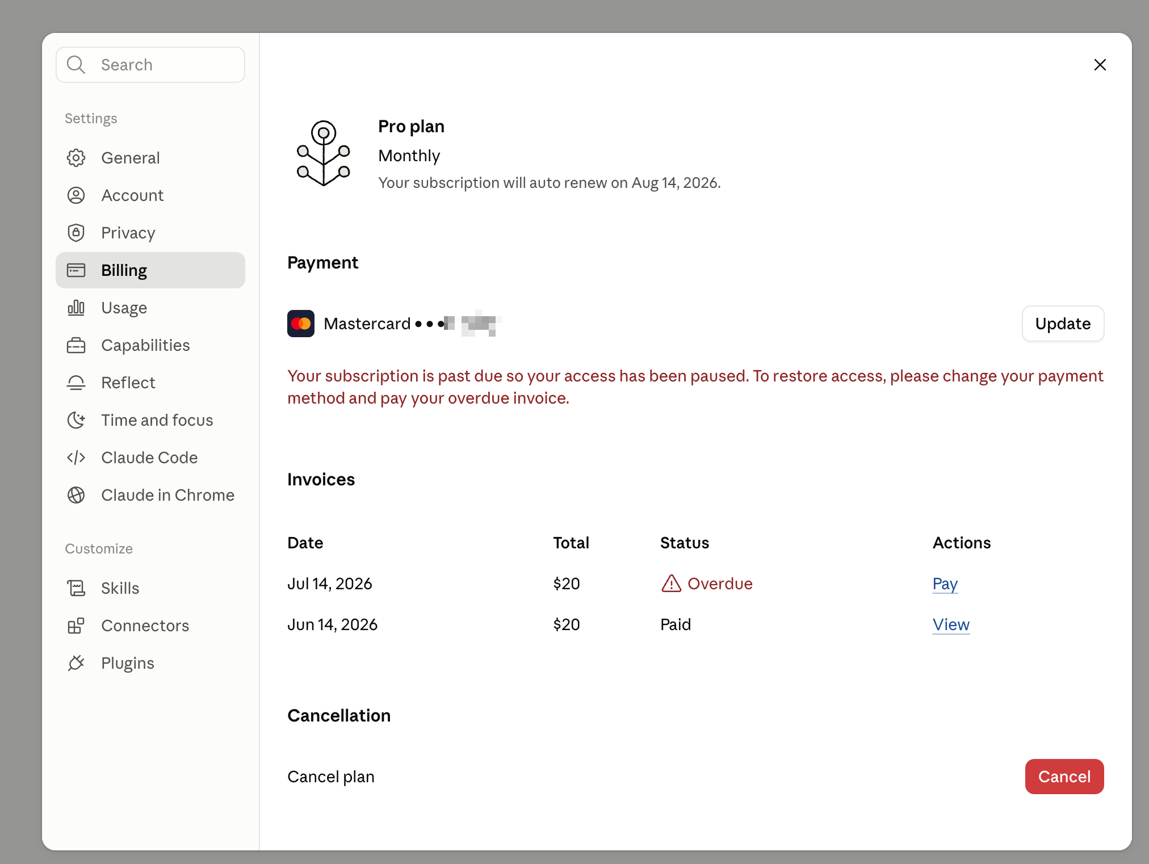
Task: Go to Privacy settings
Action: tap(150, 233)
